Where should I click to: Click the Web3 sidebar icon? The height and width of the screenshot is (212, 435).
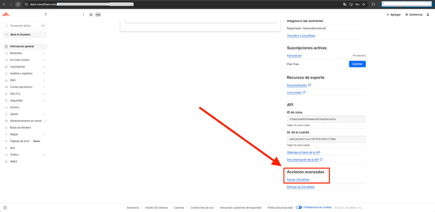[7, 161]
